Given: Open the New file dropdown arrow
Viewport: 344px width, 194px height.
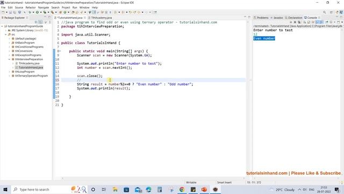Looking at the screenshot, I should [x=6, y=12].
